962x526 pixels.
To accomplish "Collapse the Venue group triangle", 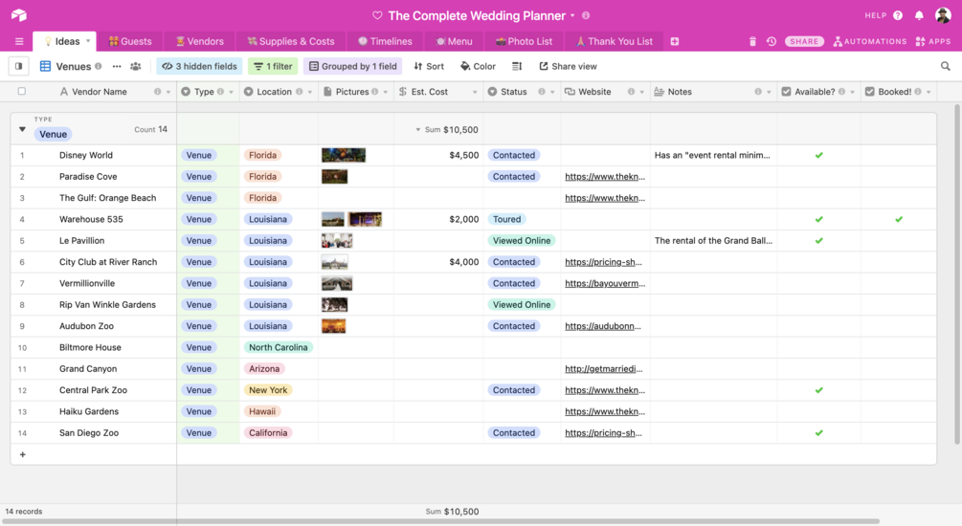I will (22, 129).
